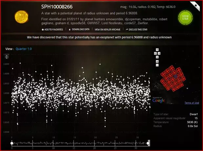
Task: Pan the sky map left arrow
Action: [155, 53]
